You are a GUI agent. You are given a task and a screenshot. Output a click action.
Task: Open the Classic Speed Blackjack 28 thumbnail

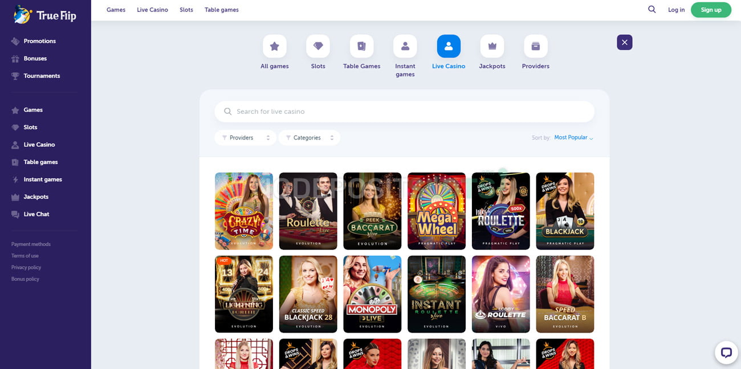click(308, 294)
